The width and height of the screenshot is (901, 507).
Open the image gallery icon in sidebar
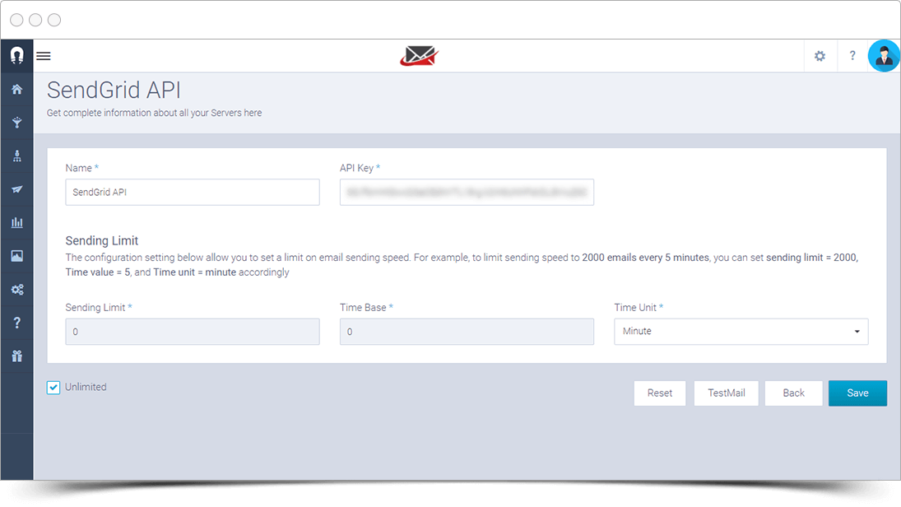pyautogui.click(x=16, y=256)
